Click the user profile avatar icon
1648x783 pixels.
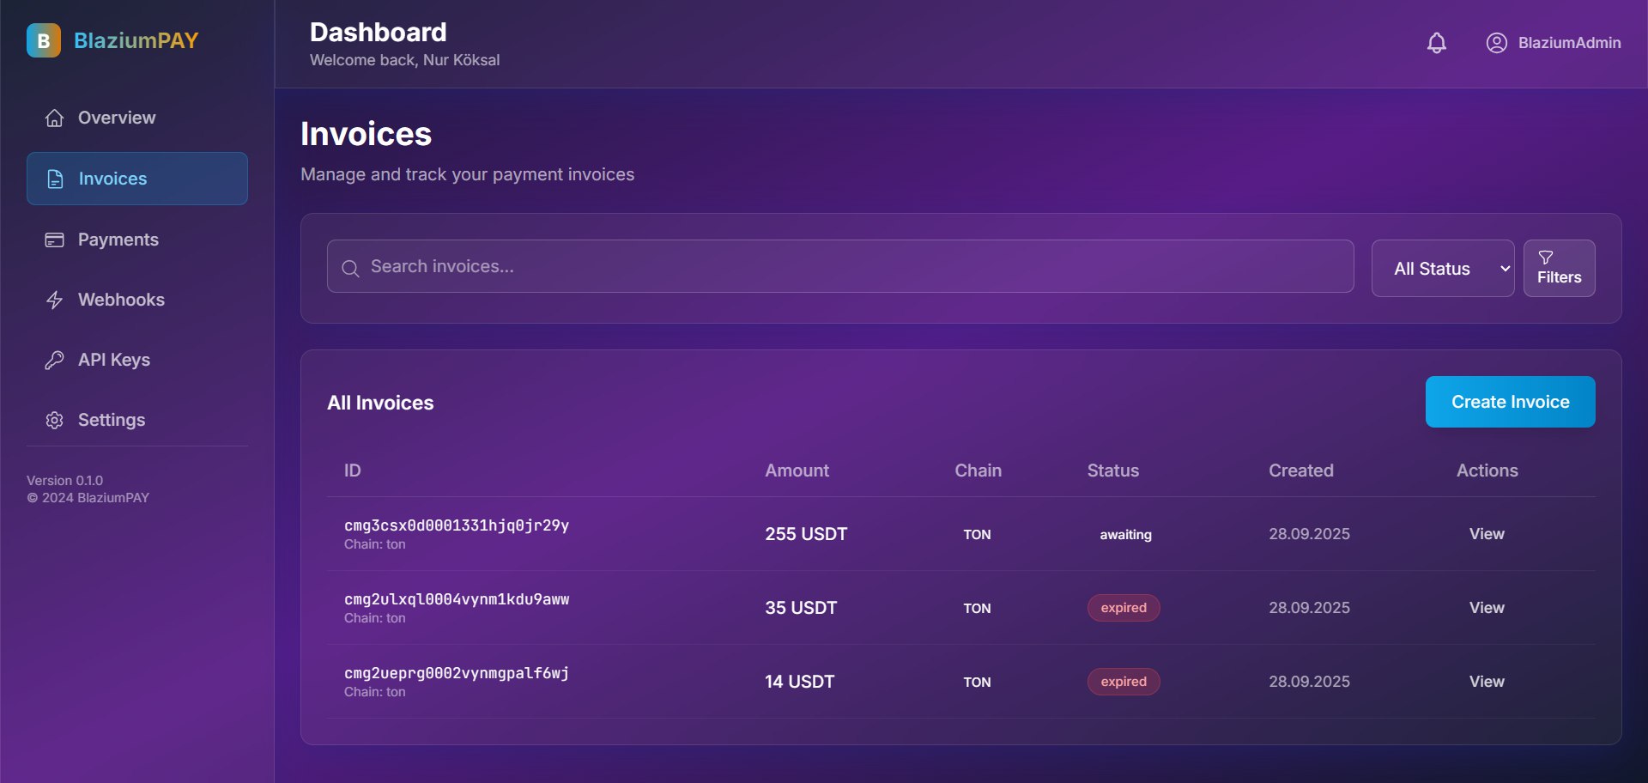(x=1496, y=43)
